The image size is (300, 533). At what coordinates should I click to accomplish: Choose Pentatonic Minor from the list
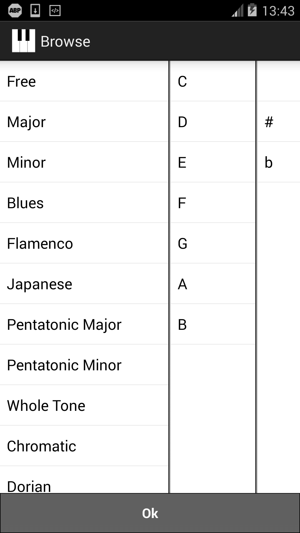coord(84,365)
